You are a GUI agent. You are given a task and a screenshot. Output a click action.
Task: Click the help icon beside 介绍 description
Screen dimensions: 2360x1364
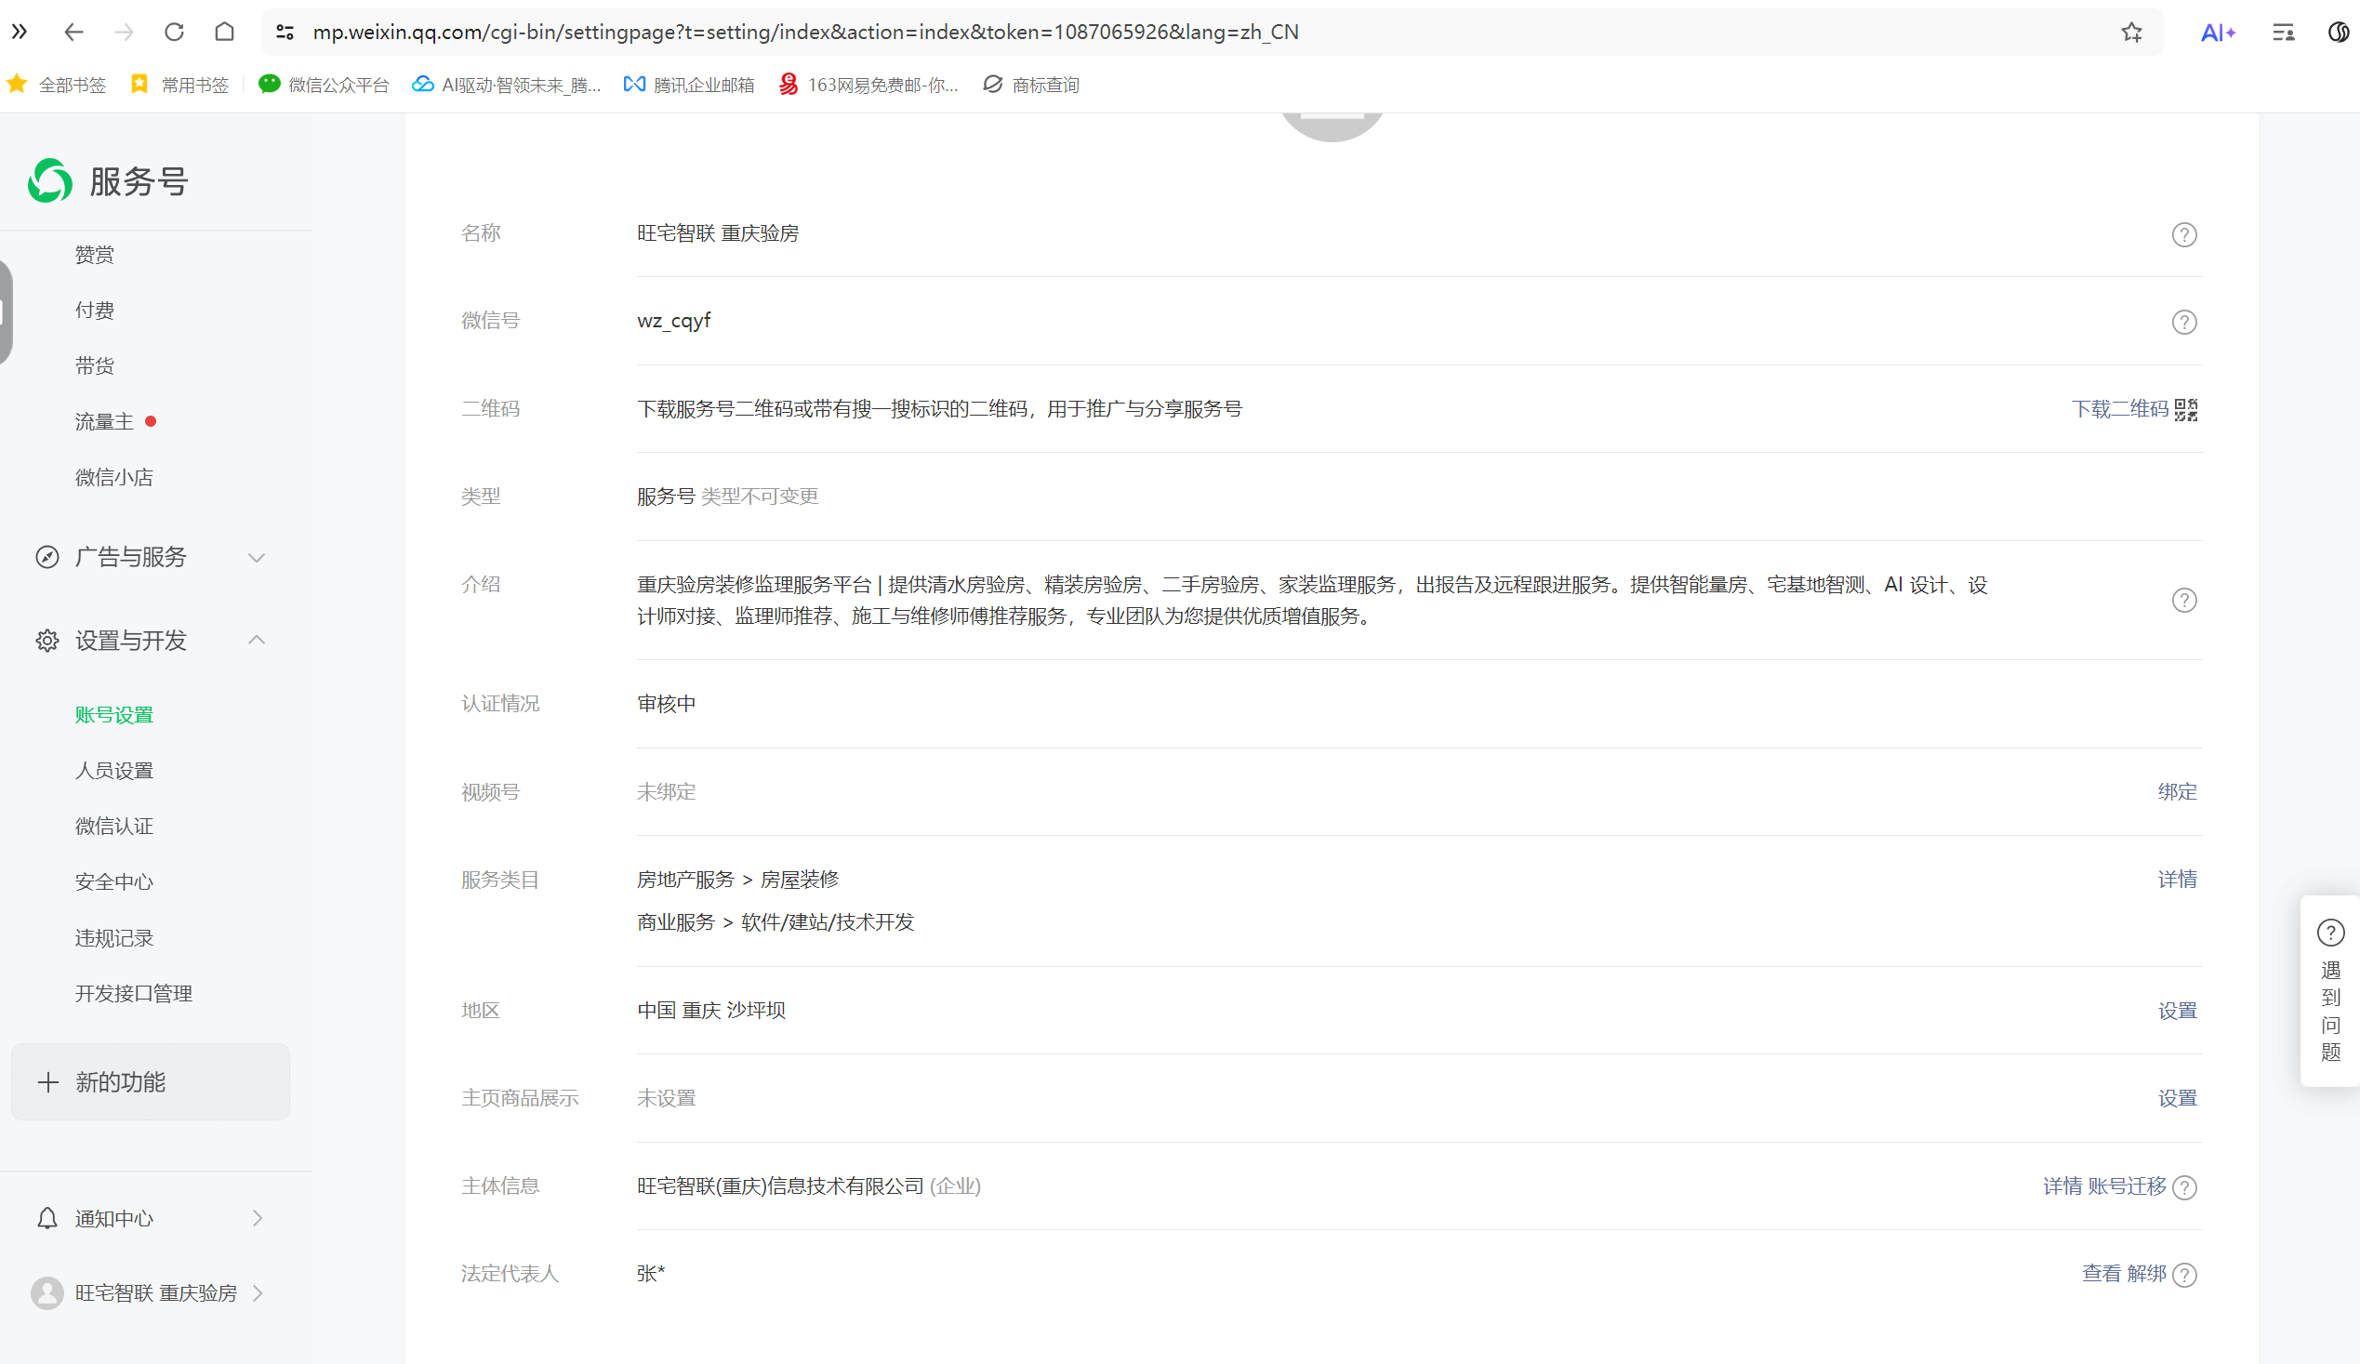pyautogui.click(x=2183, y=600)
